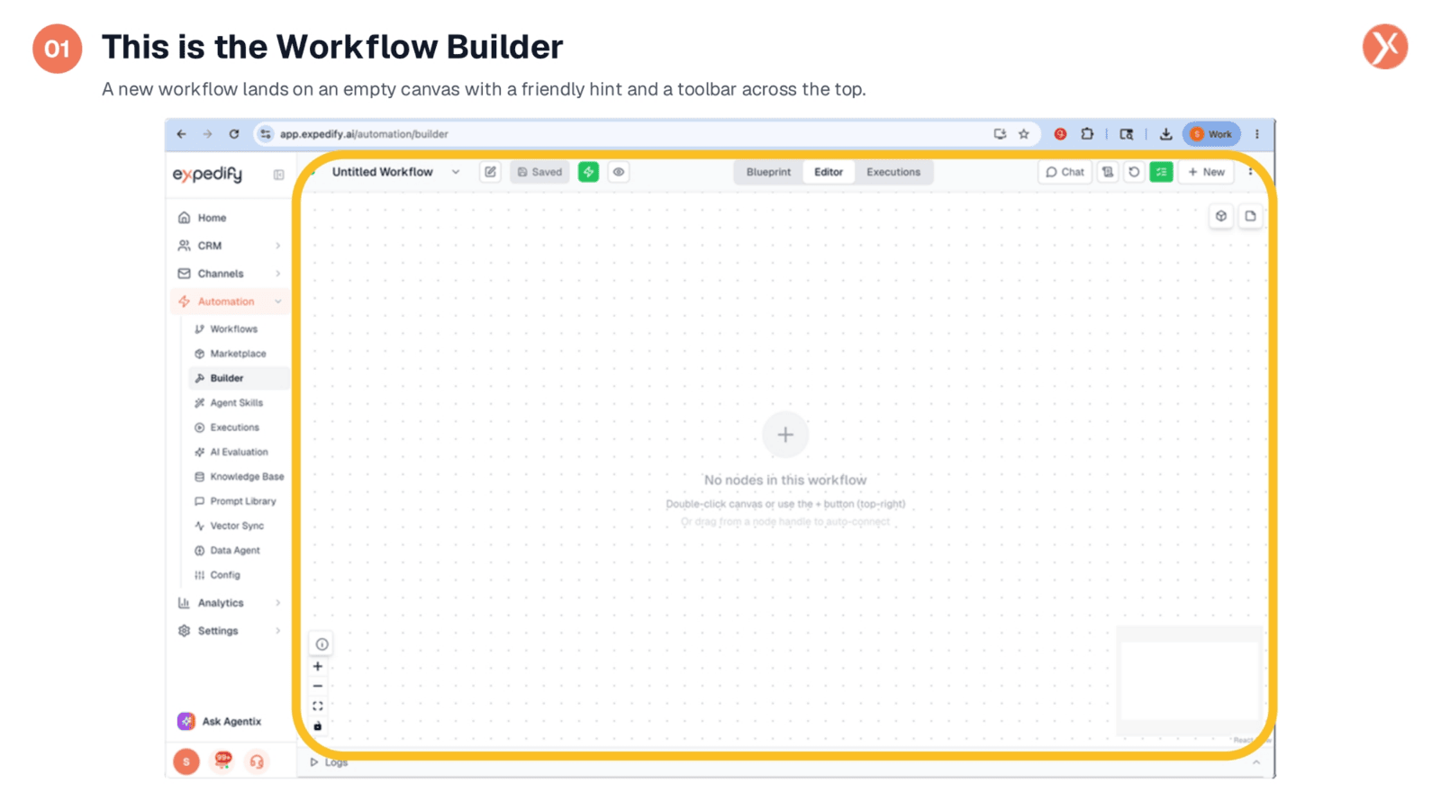This screenshot has height=810, width=1441.
Task: Open the browser extensions puzzle icon
Action: [x=1087, y=134]
